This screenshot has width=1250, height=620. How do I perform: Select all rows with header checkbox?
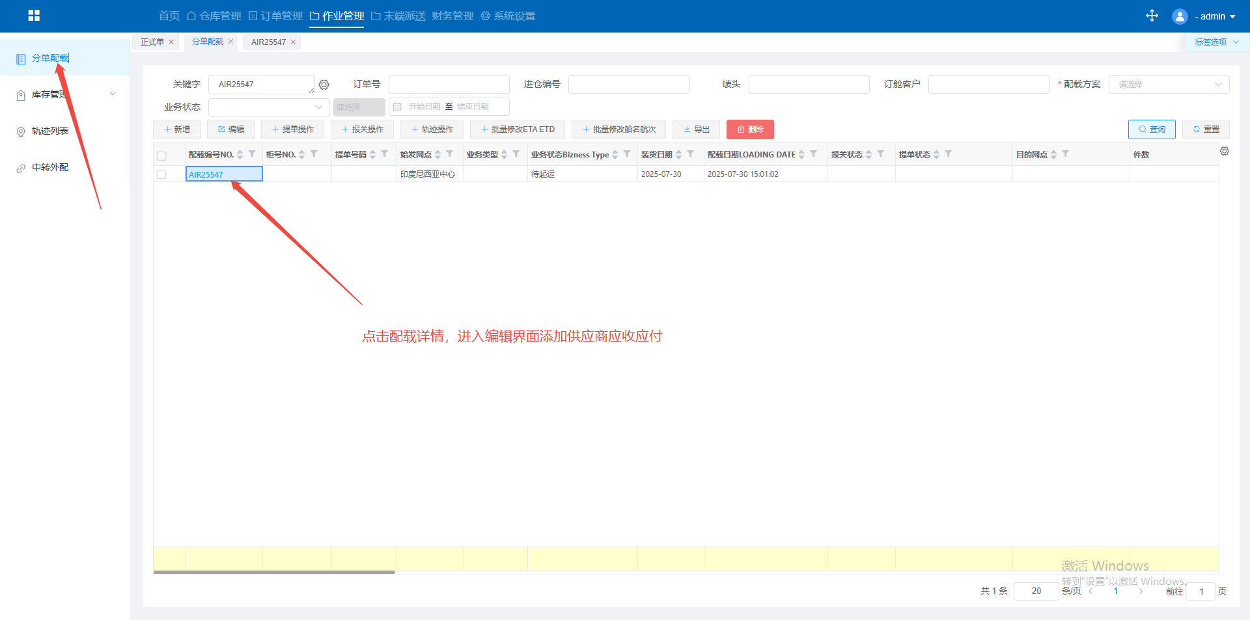[162, 155]
